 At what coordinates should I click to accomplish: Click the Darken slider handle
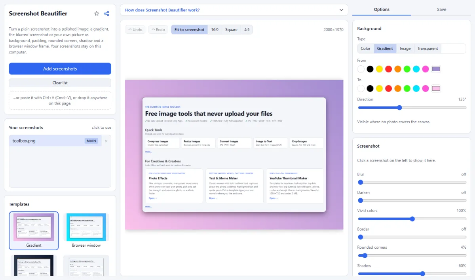pos(361,200)
